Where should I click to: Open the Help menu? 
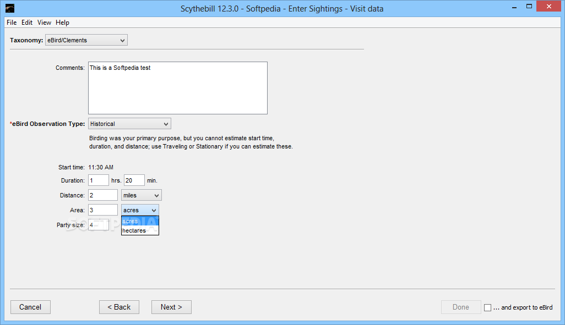(62, 23)
